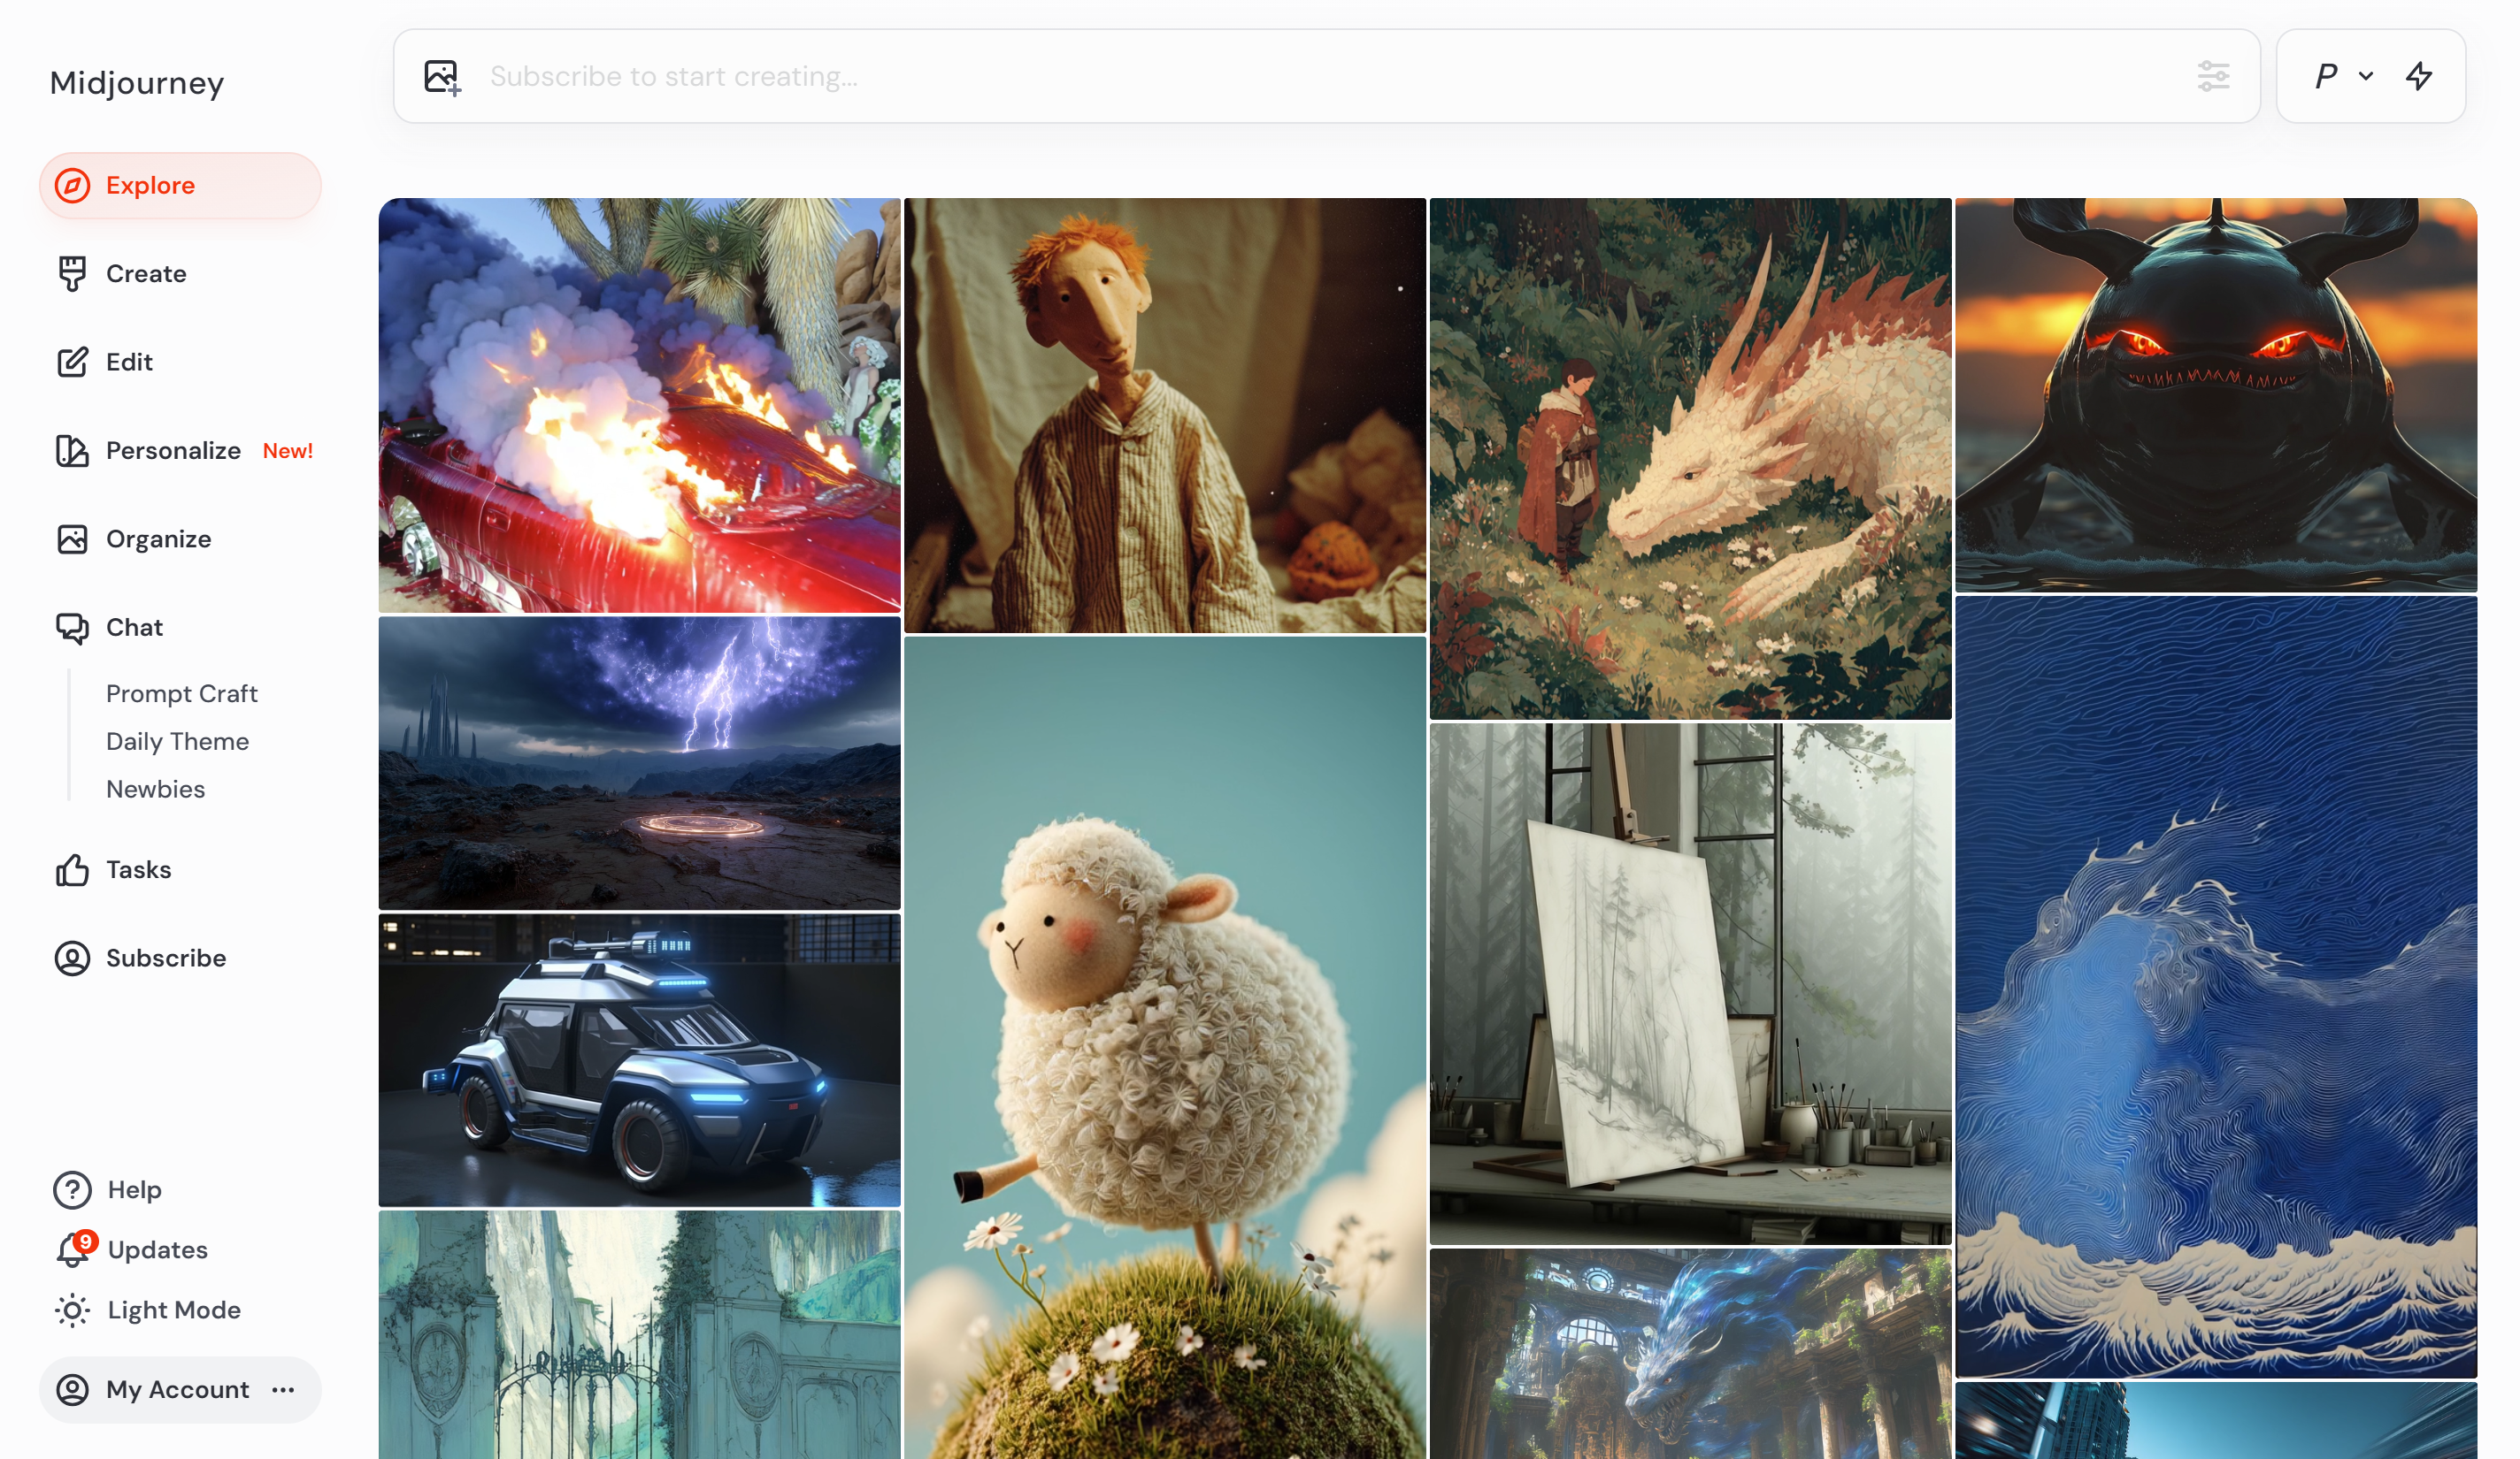Click the Subscribe sidebar item
Screen dimensions: 2520x1459
point(165,959)
